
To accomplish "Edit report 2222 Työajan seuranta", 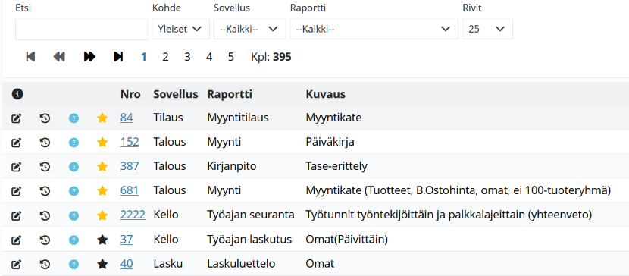I will click(x=16, y=216).
